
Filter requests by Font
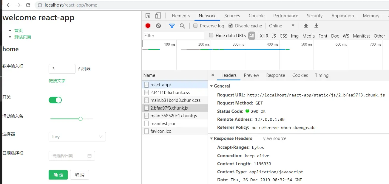point(323,36)
